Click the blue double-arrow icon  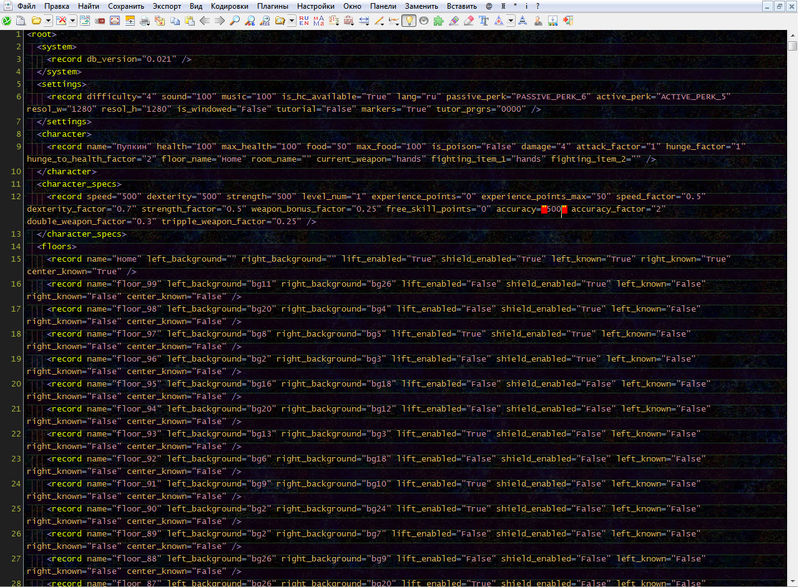click(364, 21)
